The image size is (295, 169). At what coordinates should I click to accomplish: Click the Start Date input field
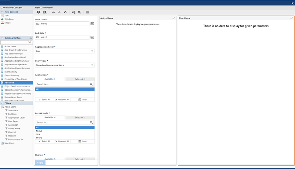point(62,24)
